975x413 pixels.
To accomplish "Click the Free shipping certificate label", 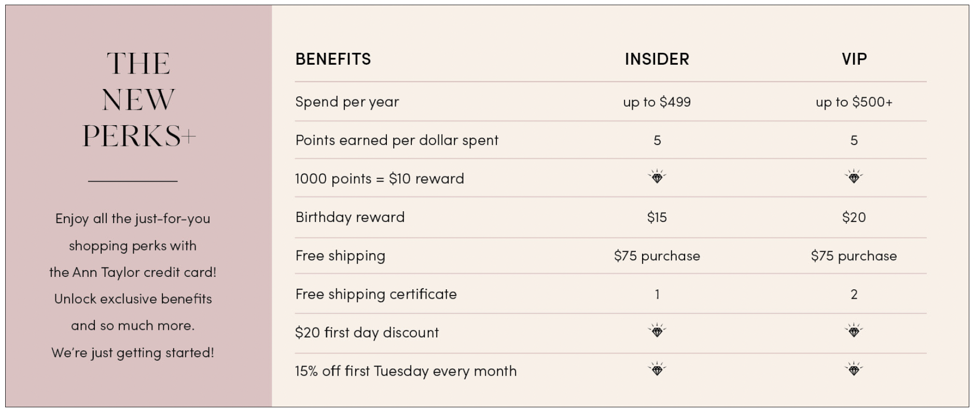I will tap(375, 294).
